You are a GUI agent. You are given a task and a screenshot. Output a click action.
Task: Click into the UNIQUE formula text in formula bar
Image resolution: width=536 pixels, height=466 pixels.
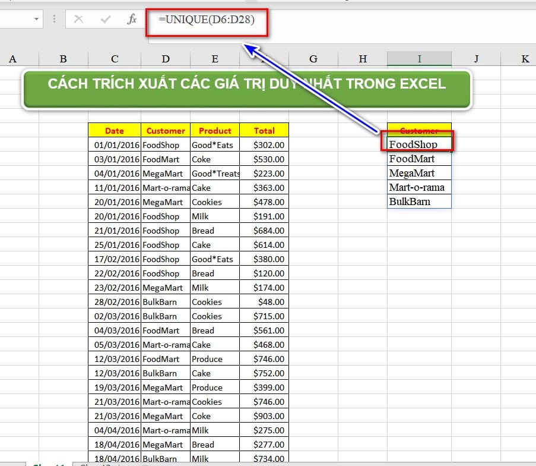tap(206, 20)
